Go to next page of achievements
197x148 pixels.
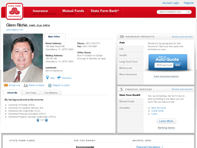(x=47, y=120)
